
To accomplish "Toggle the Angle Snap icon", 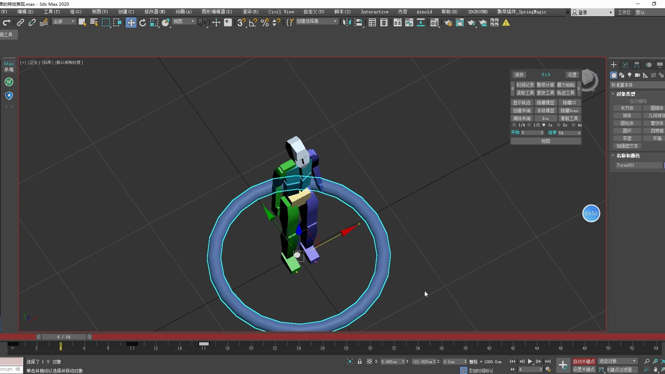I will point(253,23).
